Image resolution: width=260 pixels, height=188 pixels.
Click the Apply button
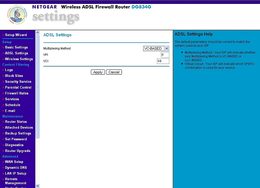pos(97,72)
